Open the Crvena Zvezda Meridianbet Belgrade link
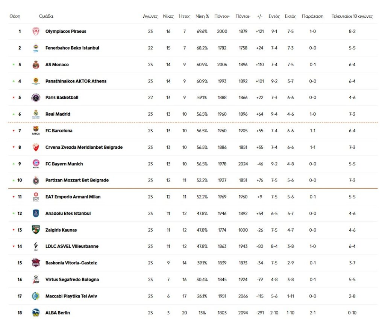The width and height of the screenshot is (385, 319). click(84, 147)
